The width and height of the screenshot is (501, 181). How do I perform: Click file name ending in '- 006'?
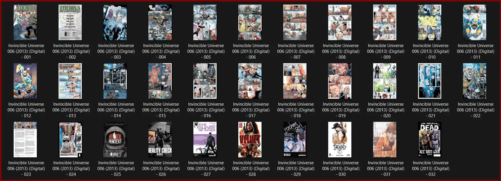click(x=251, y=51)
